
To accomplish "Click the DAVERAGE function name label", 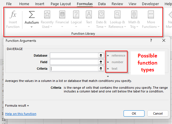I will tap(15, 49).
